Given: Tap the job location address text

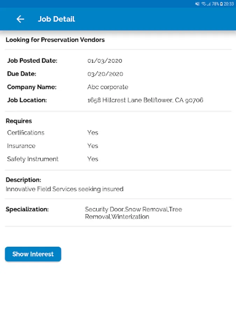Looking at the screenshot, I should 145,100.
